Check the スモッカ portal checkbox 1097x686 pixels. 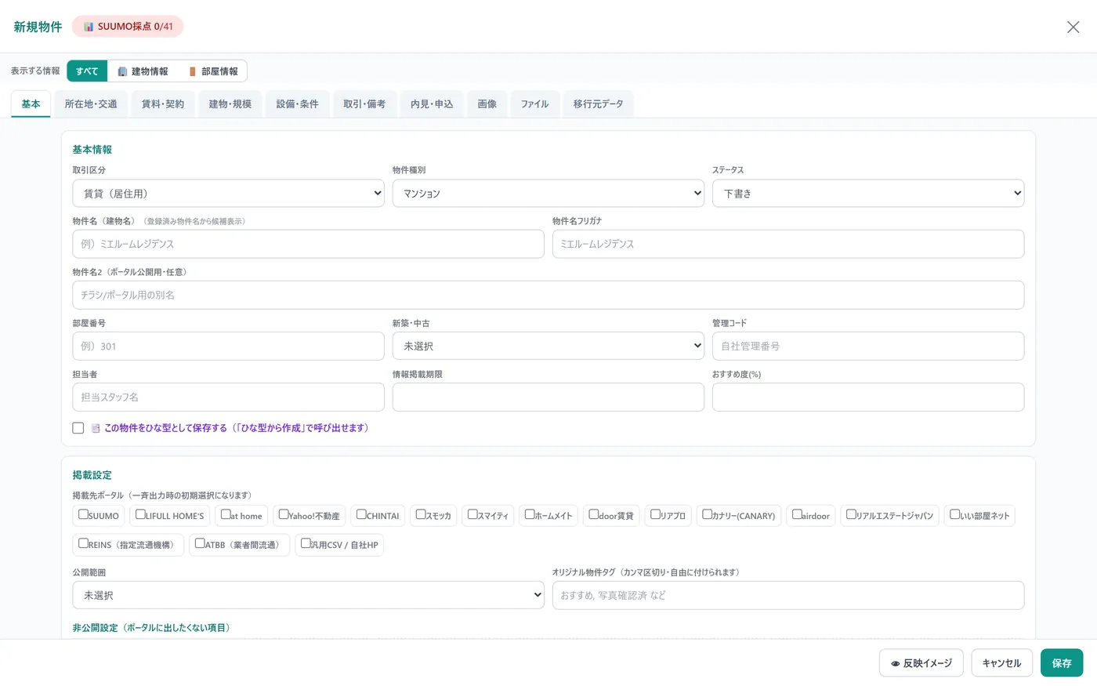point(421,514)
